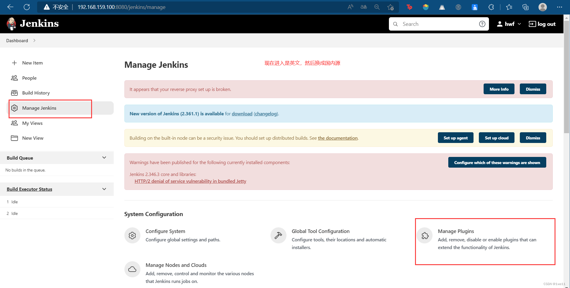Click executor "2 Idle" row
The height and width of the screenshot is (288, 570).
click(x=57, y=213)
